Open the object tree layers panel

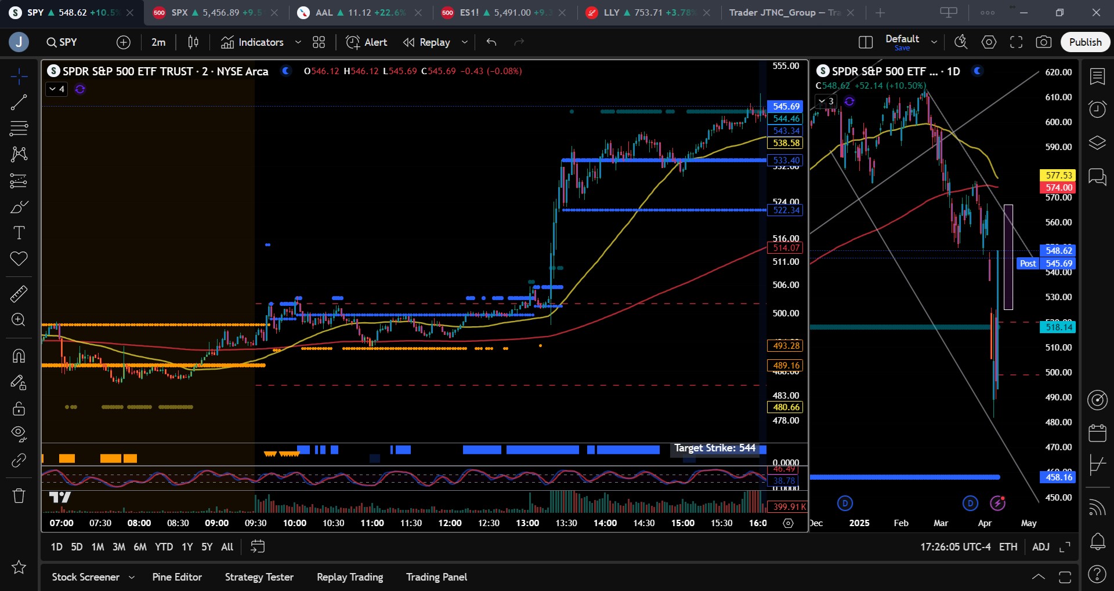[1097, 143]
